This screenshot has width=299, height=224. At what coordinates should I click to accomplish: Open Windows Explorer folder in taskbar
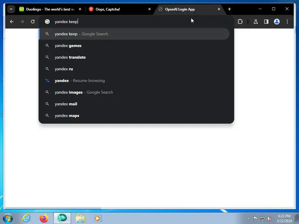pos(80,218)
